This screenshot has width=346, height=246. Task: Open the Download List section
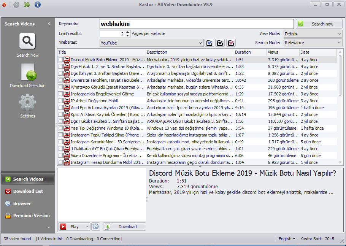[x=28, y=191]
